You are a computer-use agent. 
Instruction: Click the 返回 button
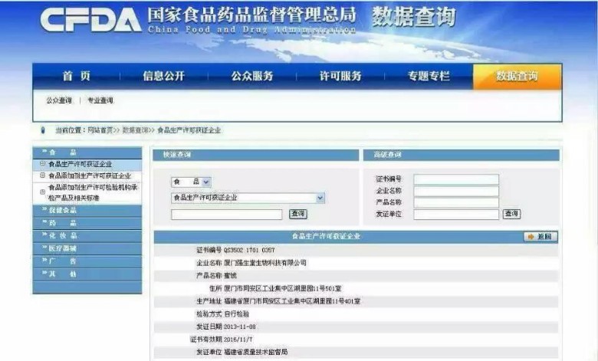540,237
